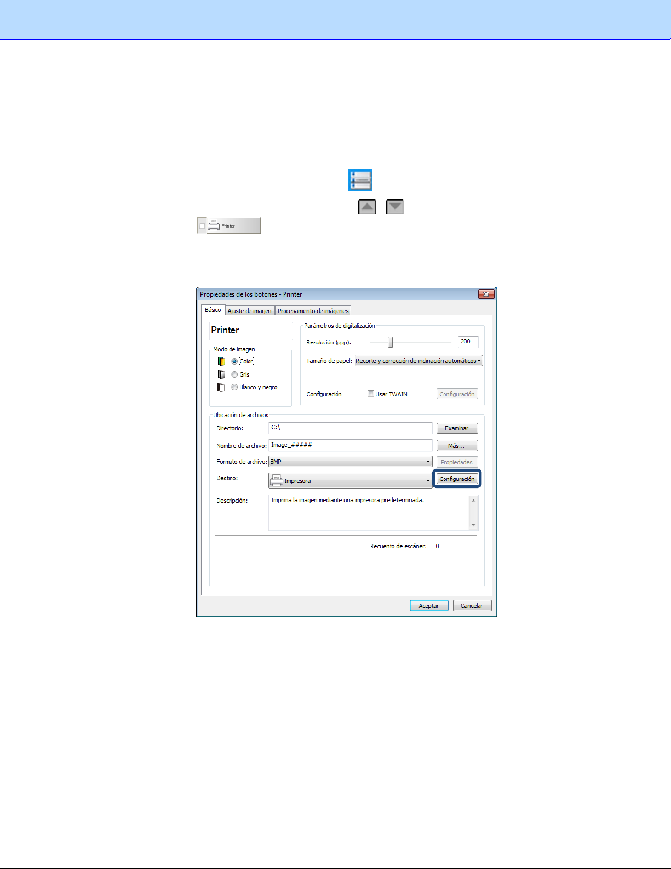Image resolution: width=671 pixels, height=869 pixels.
Task: Open the Destino dropdown arrow
Action: (x=428, y=481)
